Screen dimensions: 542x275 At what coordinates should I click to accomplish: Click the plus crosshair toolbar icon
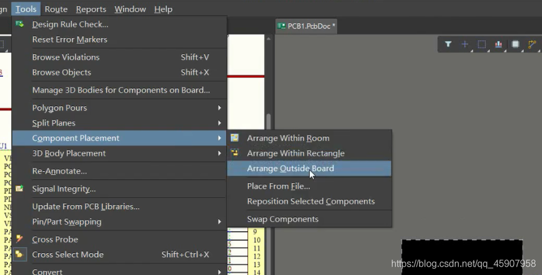click(x=465, y=44)
